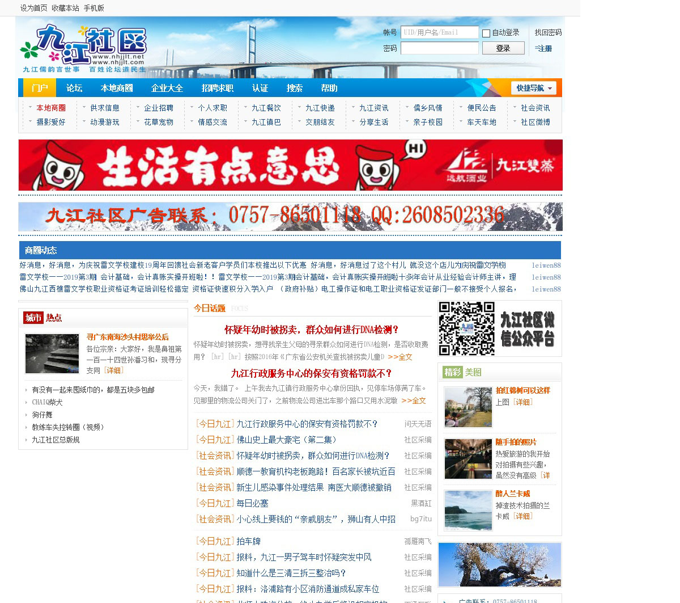This screenshot has width=680, height=603.
Task: Open the 企业招聘 sub-navigation link
Action: tap(159, 108)
